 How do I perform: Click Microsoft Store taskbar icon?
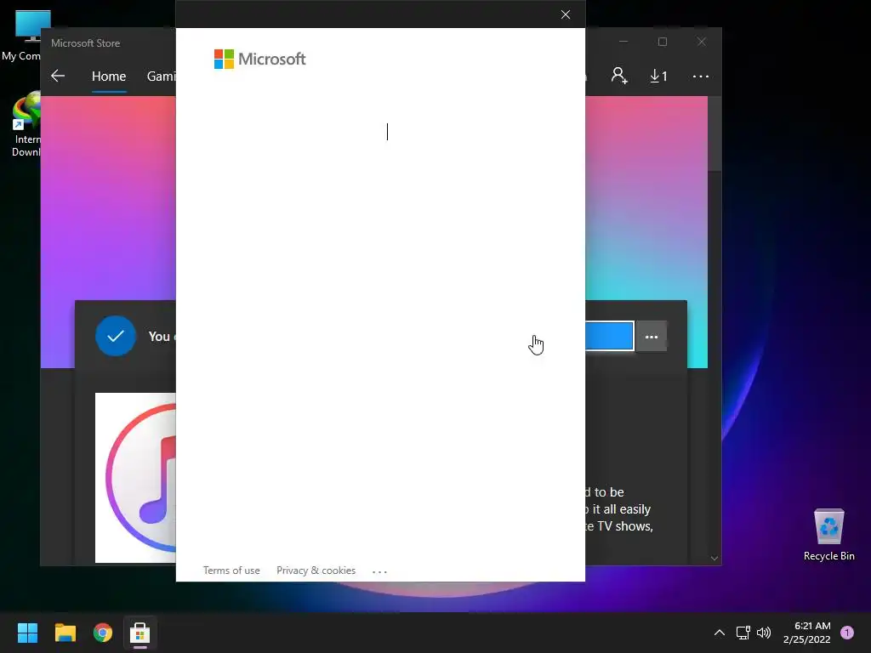coord(140,633)
